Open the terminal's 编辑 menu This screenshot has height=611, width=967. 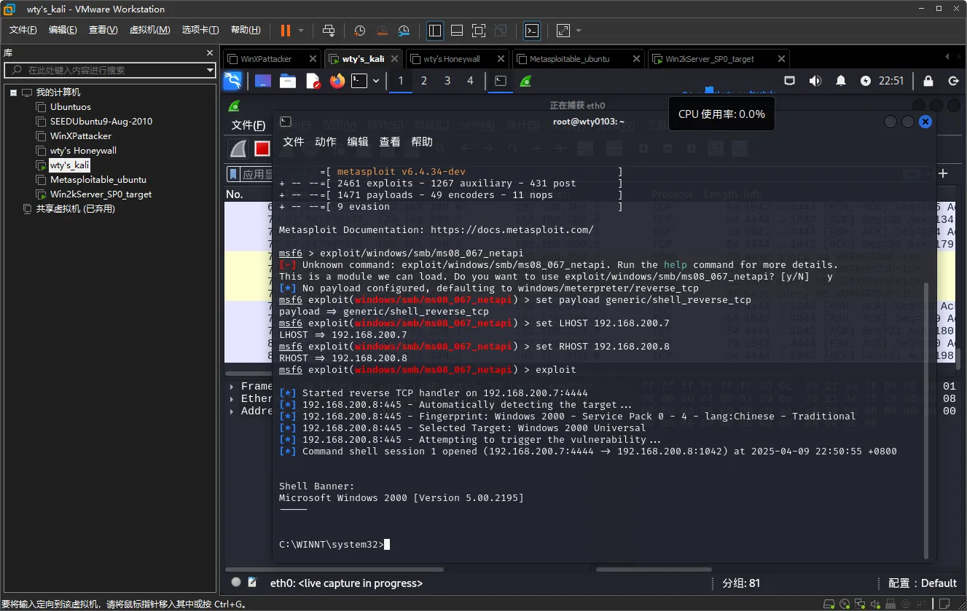[358, 142]
